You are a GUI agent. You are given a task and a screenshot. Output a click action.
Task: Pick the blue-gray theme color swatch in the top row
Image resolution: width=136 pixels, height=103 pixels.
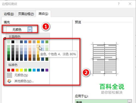point(21,42)
